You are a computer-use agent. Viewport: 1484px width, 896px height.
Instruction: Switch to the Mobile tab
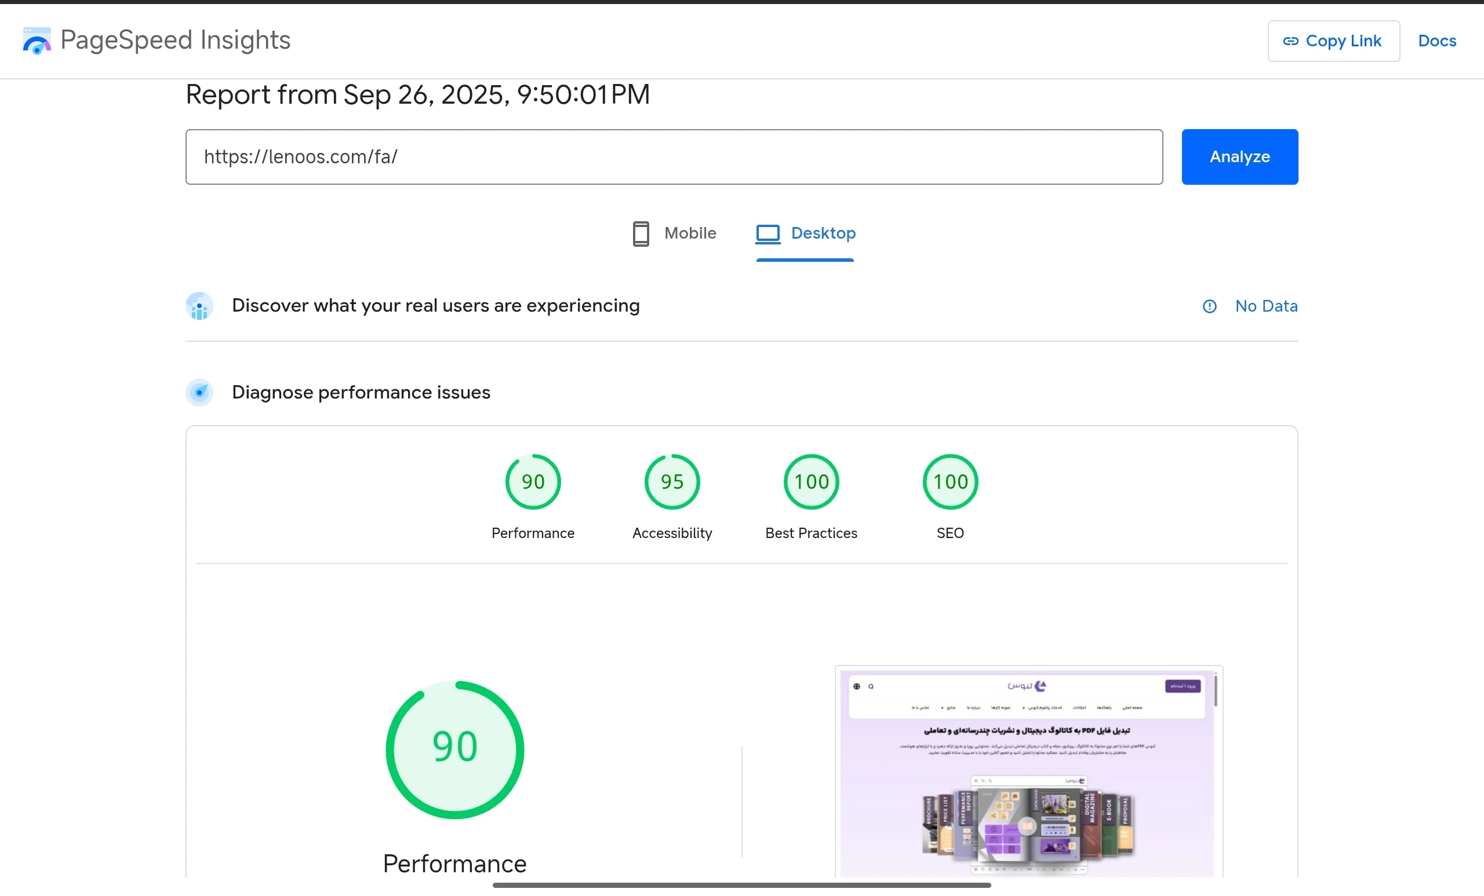[x=675, y=233]
